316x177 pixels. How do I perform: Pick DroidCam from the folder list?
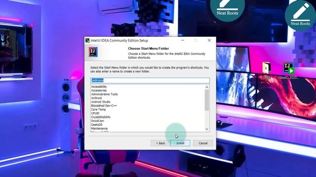(98, 121)
